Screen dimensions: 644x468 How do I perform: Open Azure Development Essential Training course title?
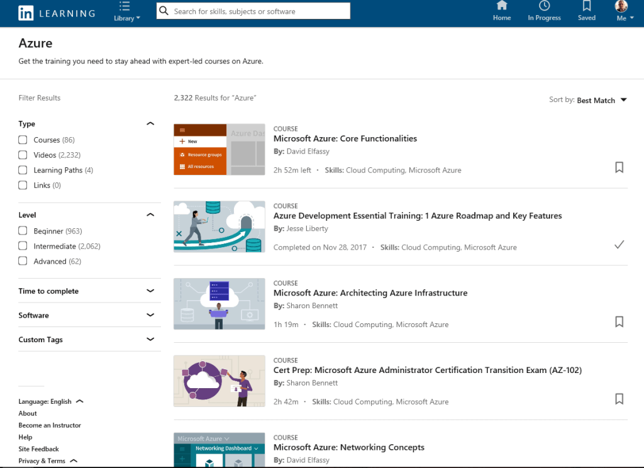click(418, 216)
